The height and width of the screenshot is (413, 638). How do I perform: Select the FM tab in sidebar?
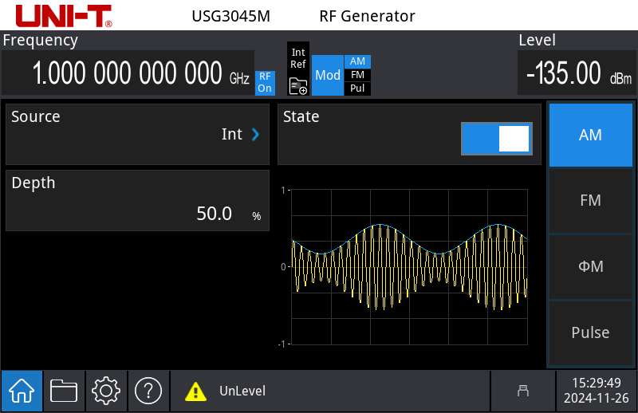tap(590, 201)
